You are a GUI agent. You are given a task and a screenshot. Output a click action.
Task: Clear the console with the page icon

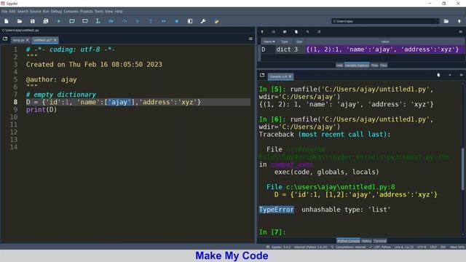tap(438, 75)
